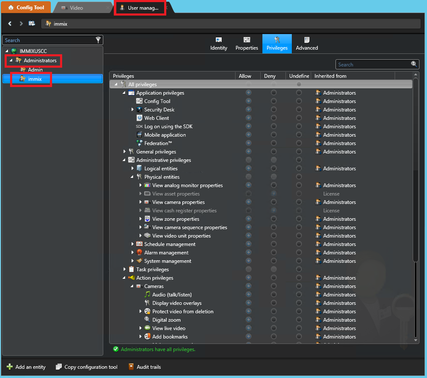Expand the Task privileges section

click(x=124, y=269)
